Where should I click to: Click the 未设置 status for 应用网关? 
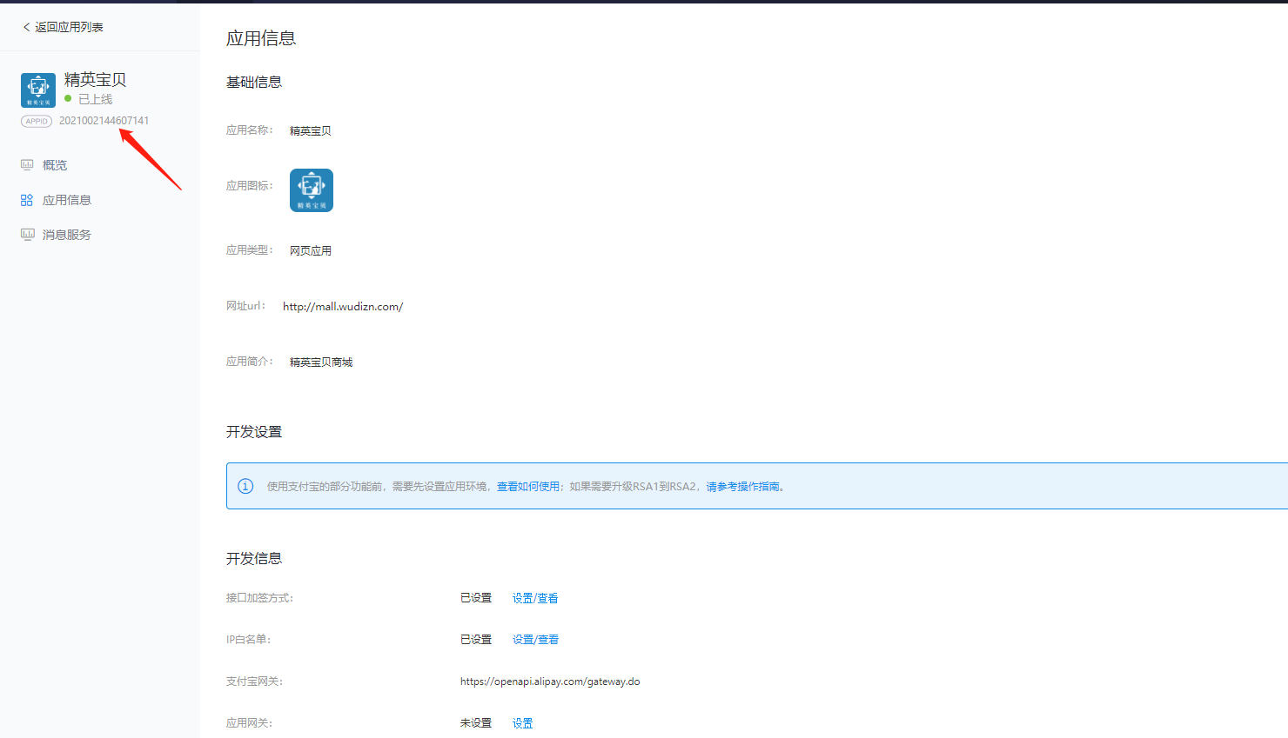476,723
